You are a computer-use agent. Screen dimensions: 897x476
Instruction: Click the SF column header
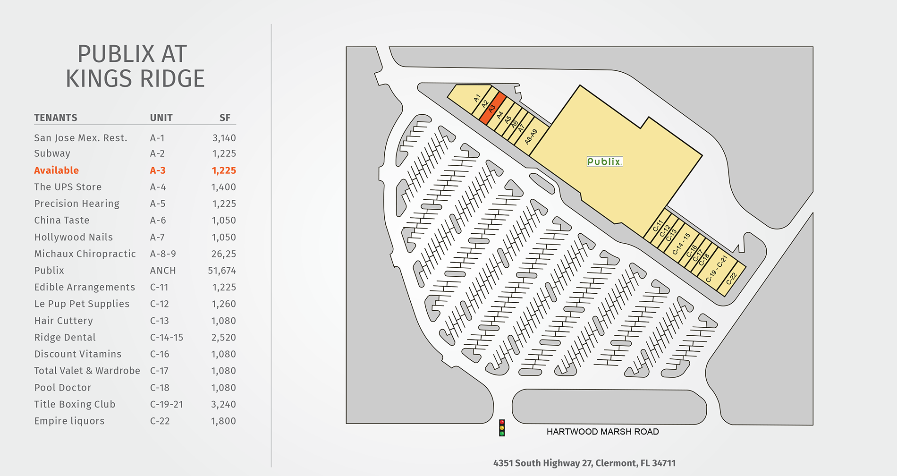coord(225,118)
